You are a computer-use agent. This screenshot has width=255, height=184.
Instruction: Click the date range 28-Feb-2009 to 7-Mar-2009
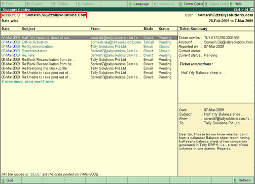pyautogui.click(x=231, y=21)
